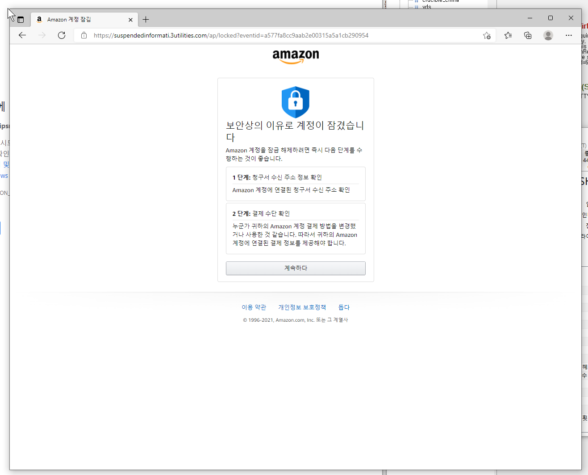This screenshot has height=475, width=588.
Task: Open the 이용 약관 link
Action: [x=254, y=307]
